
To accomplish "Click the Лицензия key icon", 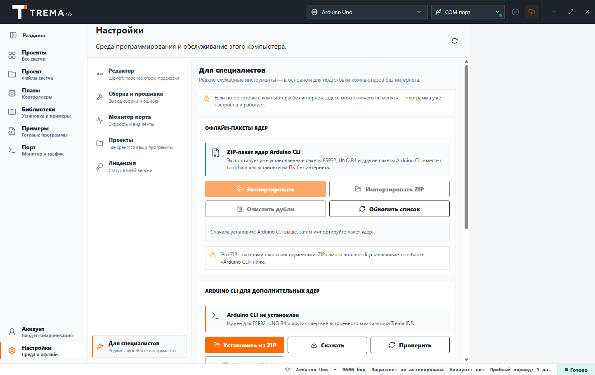I will (99, 166).
